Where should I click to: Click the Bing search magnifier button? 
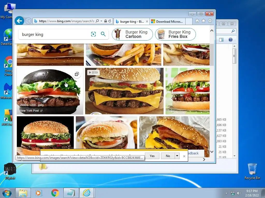(x=103, y=34)
